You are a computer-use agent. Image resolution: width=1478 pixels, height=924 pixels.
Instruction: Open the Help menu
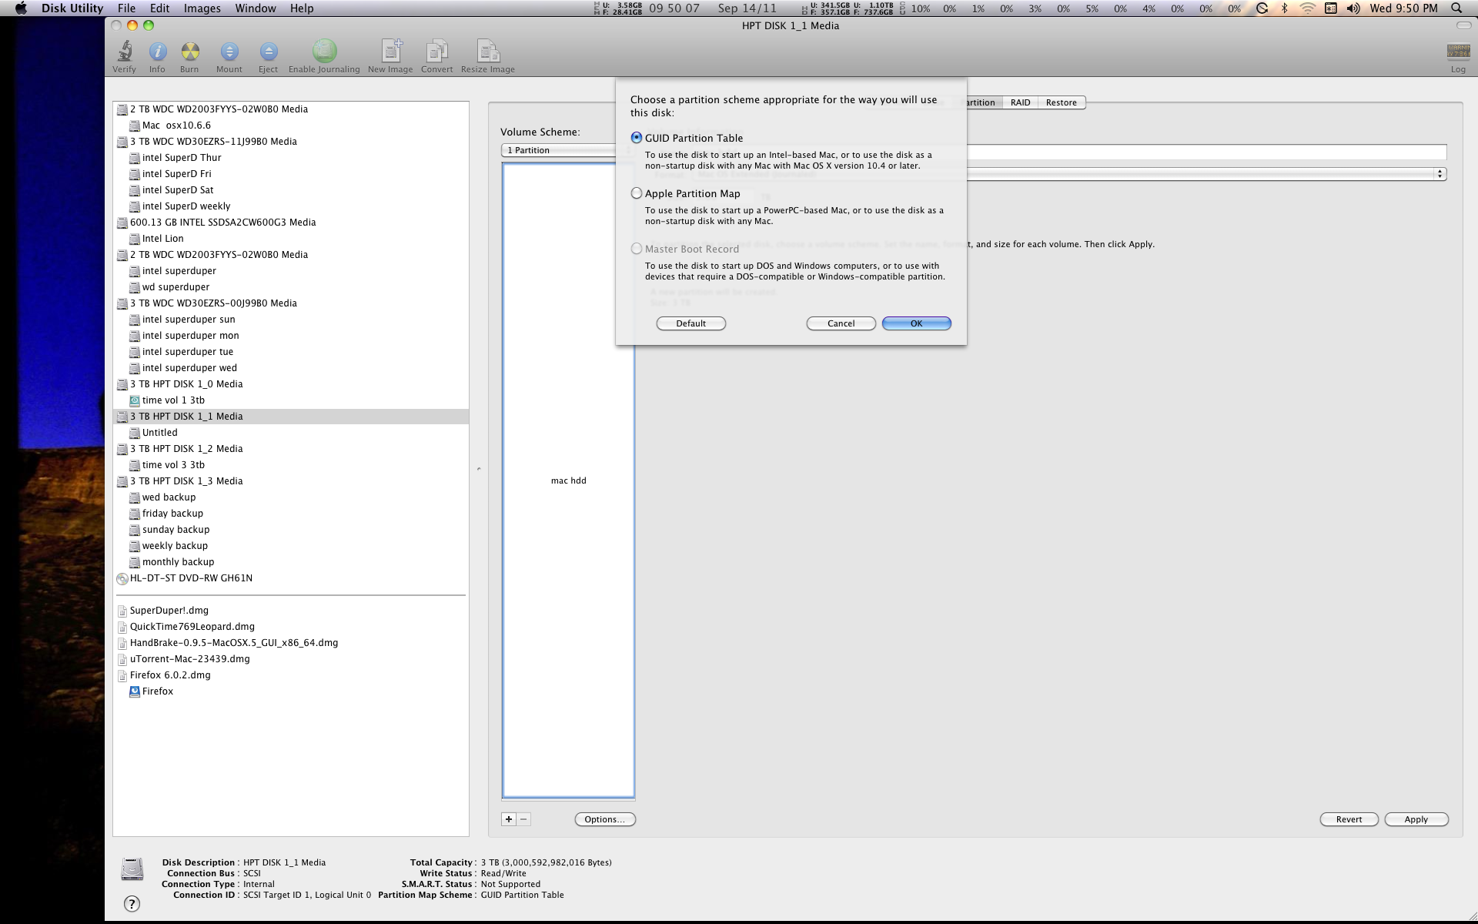302,8
